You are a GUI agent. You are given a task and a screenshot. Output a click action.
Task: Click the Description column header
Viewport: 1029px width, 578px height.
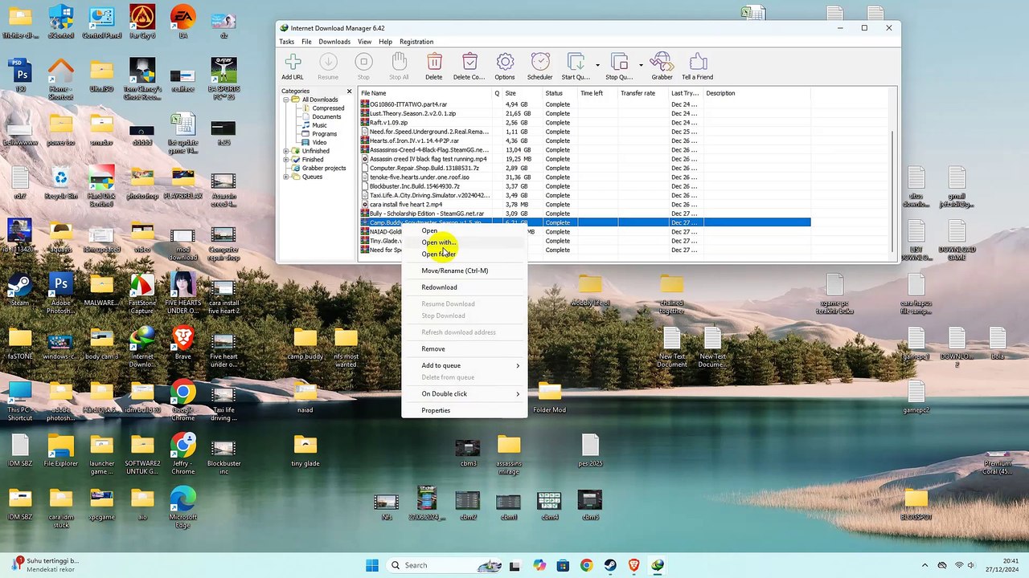click(x=756, y=93)
